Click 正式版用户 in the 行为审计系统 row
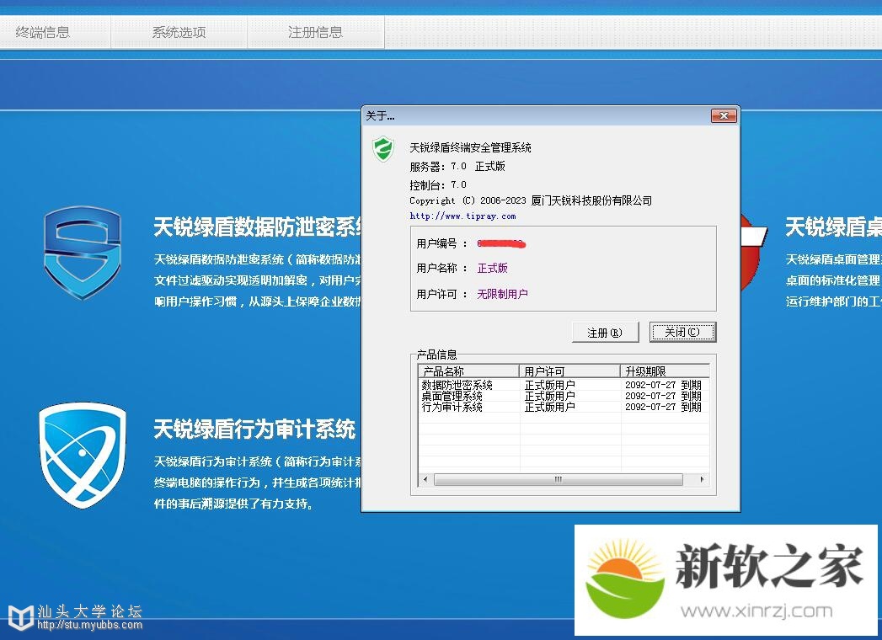This screenshot has width=882, height=640. click(549, 407)
